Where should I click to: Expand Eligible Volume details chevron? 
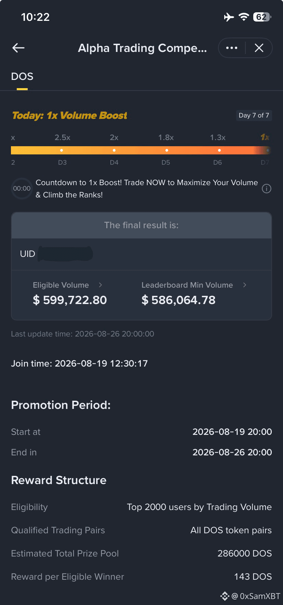[100, 285]
